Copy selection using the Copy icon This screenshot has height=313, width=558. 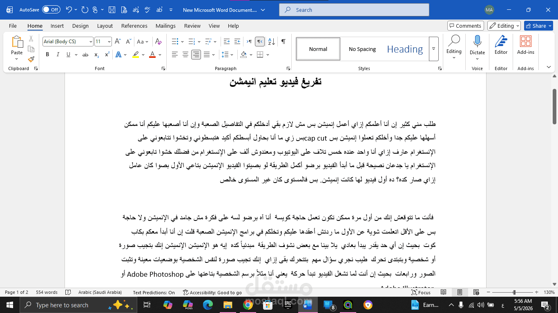pyautogui.click(x=31, y=49)
